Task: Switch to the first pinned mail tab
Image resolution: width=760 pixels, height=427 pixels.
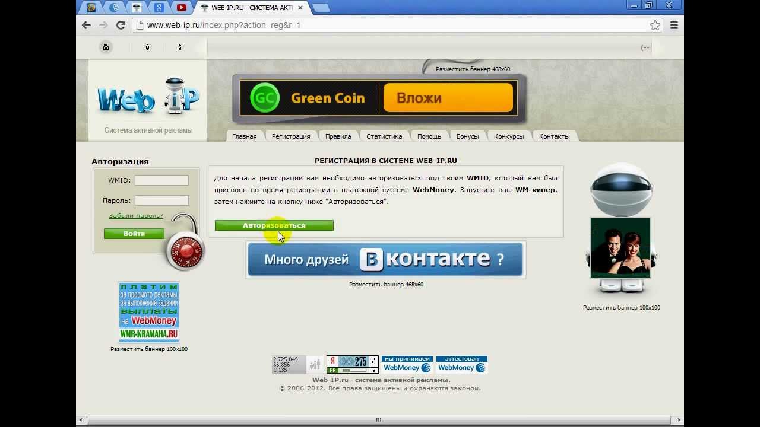Action: (91, 8)
